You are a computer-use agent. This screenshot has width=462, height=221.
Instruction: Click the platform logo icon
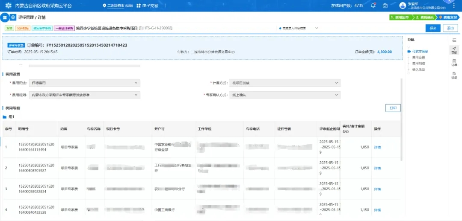[x=8, y=6]
